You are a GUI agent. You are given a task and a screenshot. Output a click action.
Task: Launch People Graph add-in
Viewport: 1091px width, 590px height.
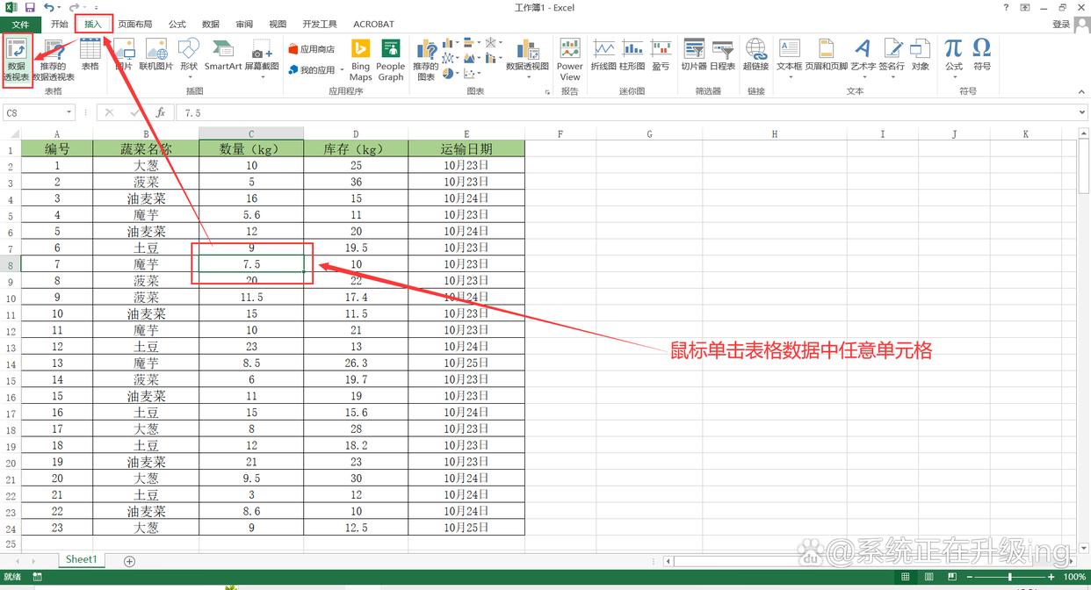(390, 60)
